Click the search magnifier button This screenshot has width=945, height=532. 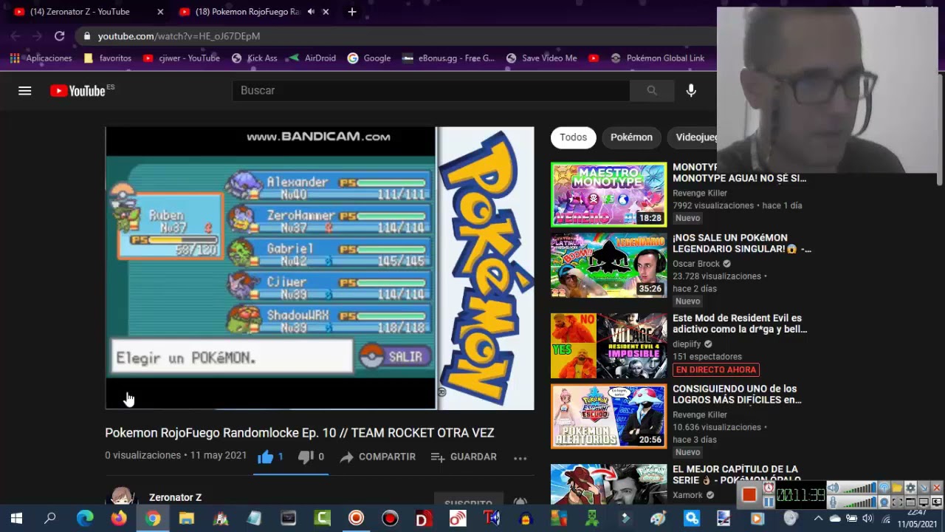pos(652,90)
